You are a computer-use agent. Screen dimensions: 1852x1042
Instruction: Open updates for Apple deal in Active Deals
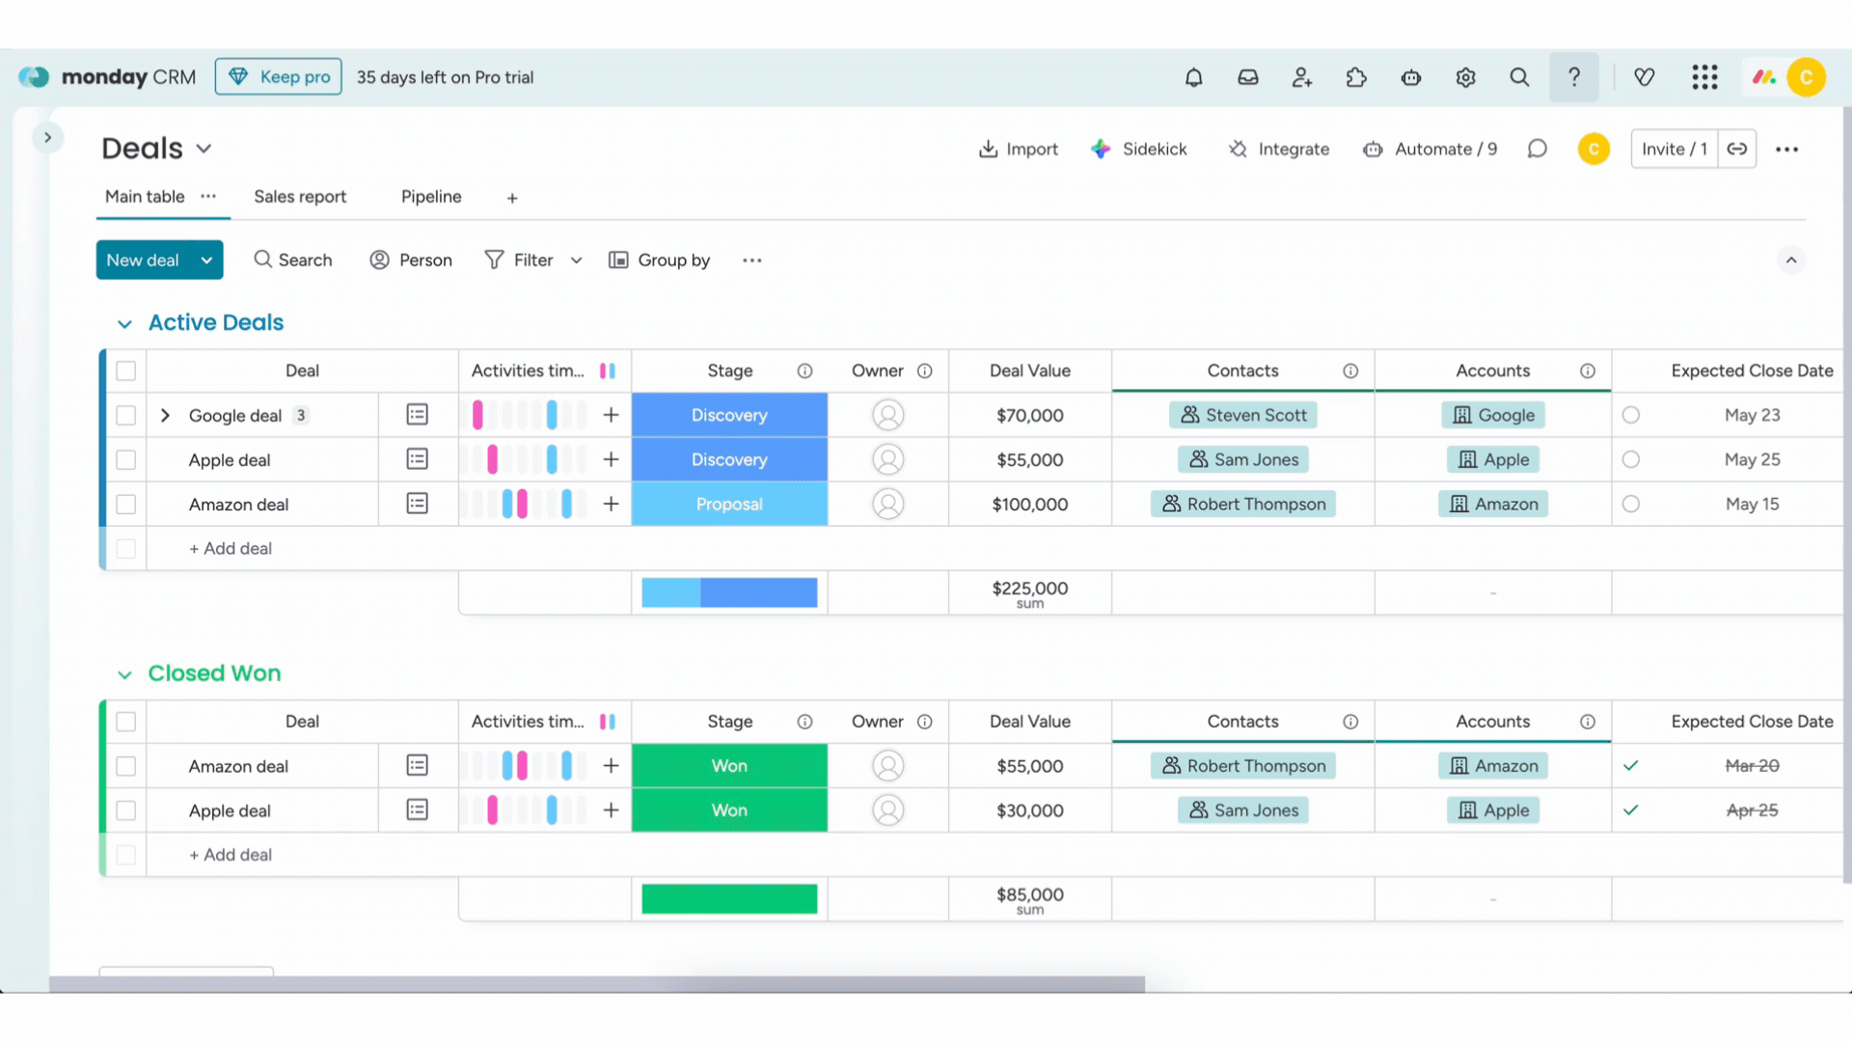click(x=417, y=459)
